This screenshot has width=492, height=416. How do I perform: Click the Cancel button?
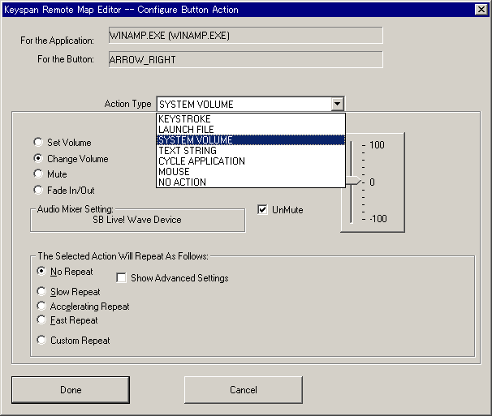click(x=243, y=390)
